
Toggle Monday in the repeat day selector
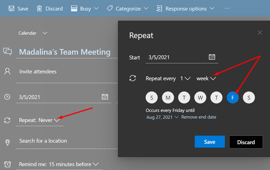[168, 98]
